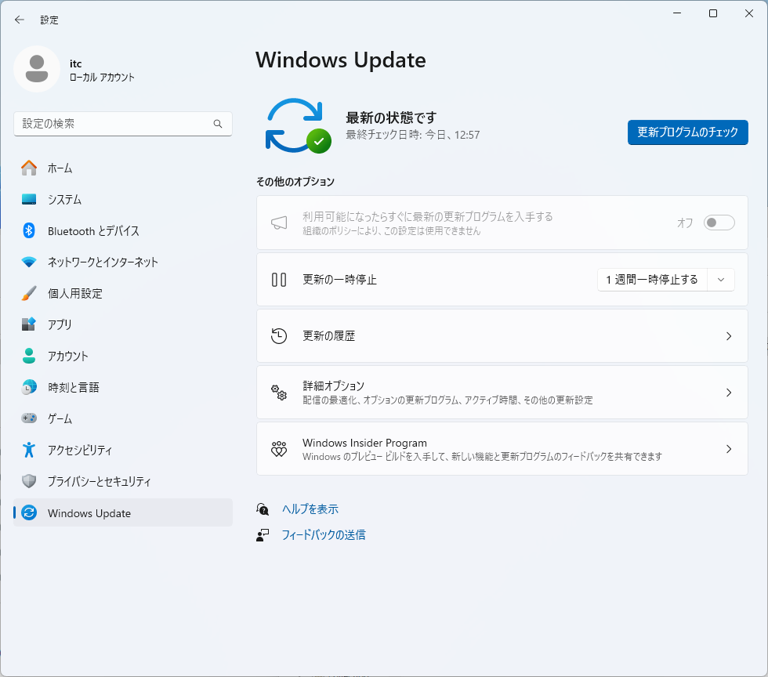Click the gears icon beside 詳細オプション
The height and width of the screenshot is (677, 768).
(x=279, y=393)
